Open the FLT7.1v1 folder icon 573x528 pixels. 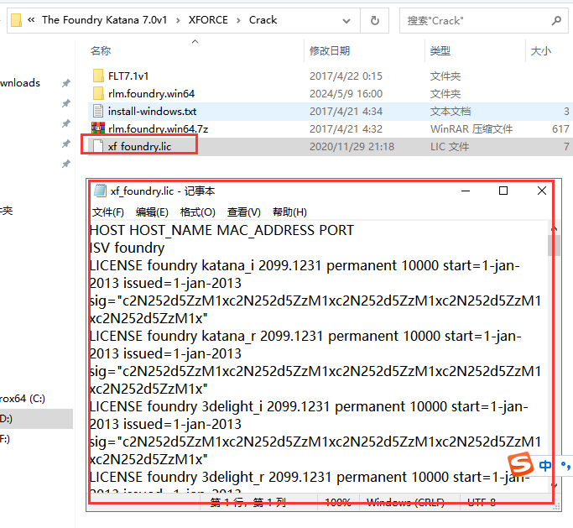point(98,76)
